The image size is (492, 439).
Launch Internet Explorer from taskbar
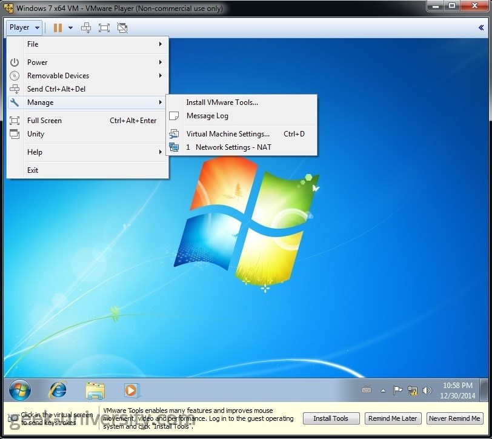[58, 390]
